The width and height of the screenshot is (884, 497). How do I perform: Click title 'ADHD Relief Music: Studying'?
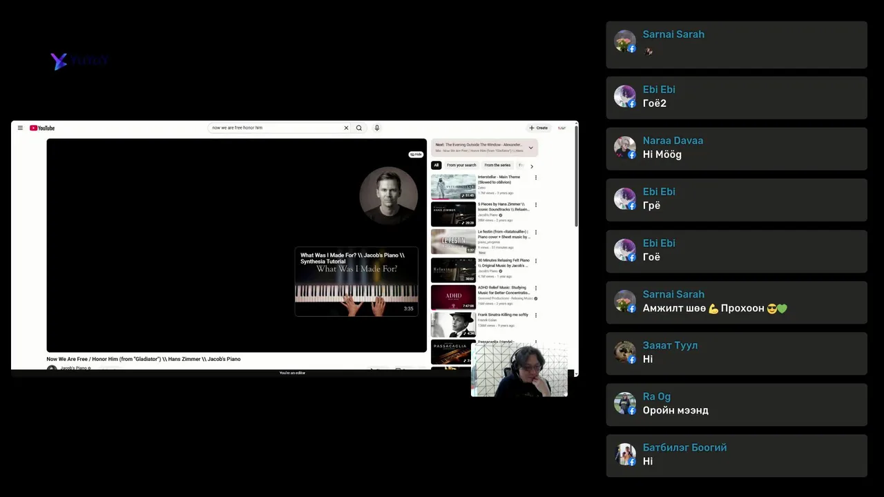click(x=503, y=290)
